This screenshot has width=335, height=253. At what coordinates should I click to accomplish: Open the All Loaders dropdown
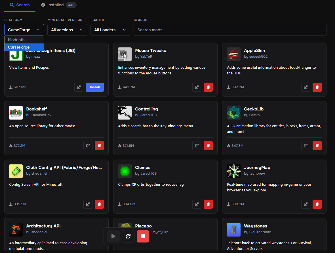click(x=110, y=30)
